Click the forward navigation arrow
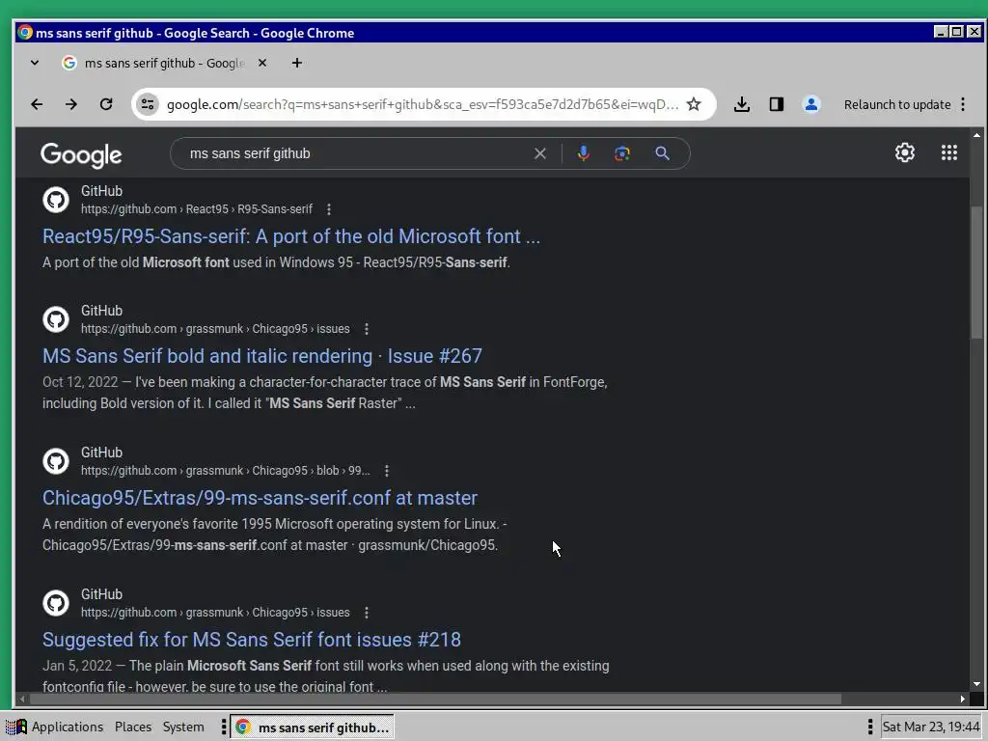988x741 pixels. (x=71, y=104)
